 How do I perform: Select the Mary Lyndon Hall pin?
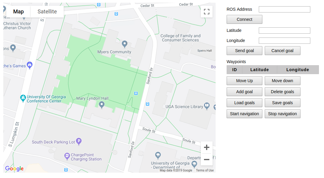(102, 105)
